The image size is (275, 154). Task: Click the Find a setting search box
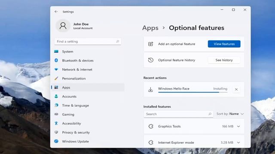(x=88, y=41)
